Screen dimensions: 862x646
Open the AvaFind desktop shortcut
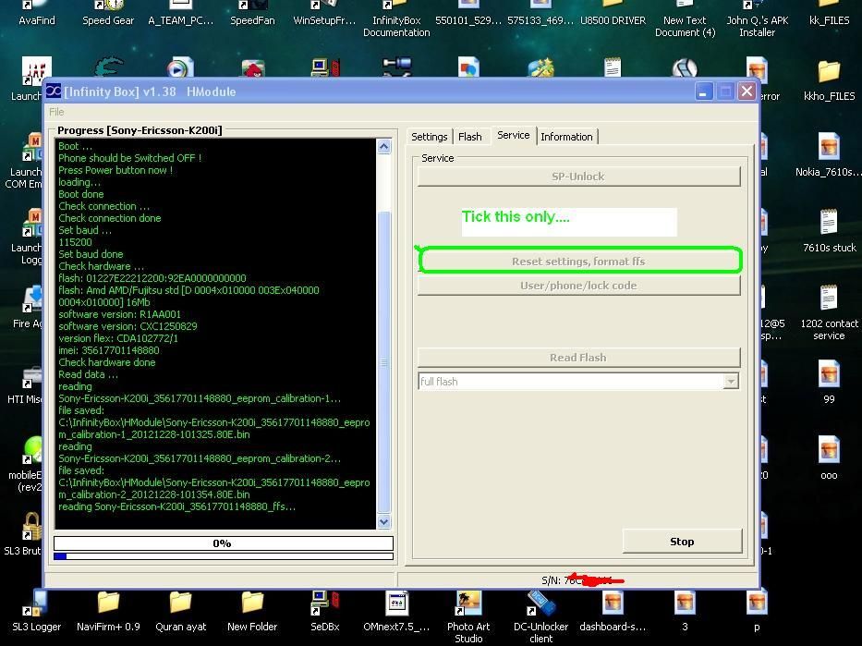(37, 14)
